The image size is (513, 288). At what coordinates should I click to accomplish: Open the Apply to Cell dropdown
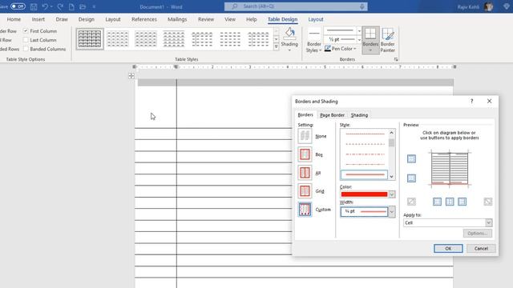point(488,222)
